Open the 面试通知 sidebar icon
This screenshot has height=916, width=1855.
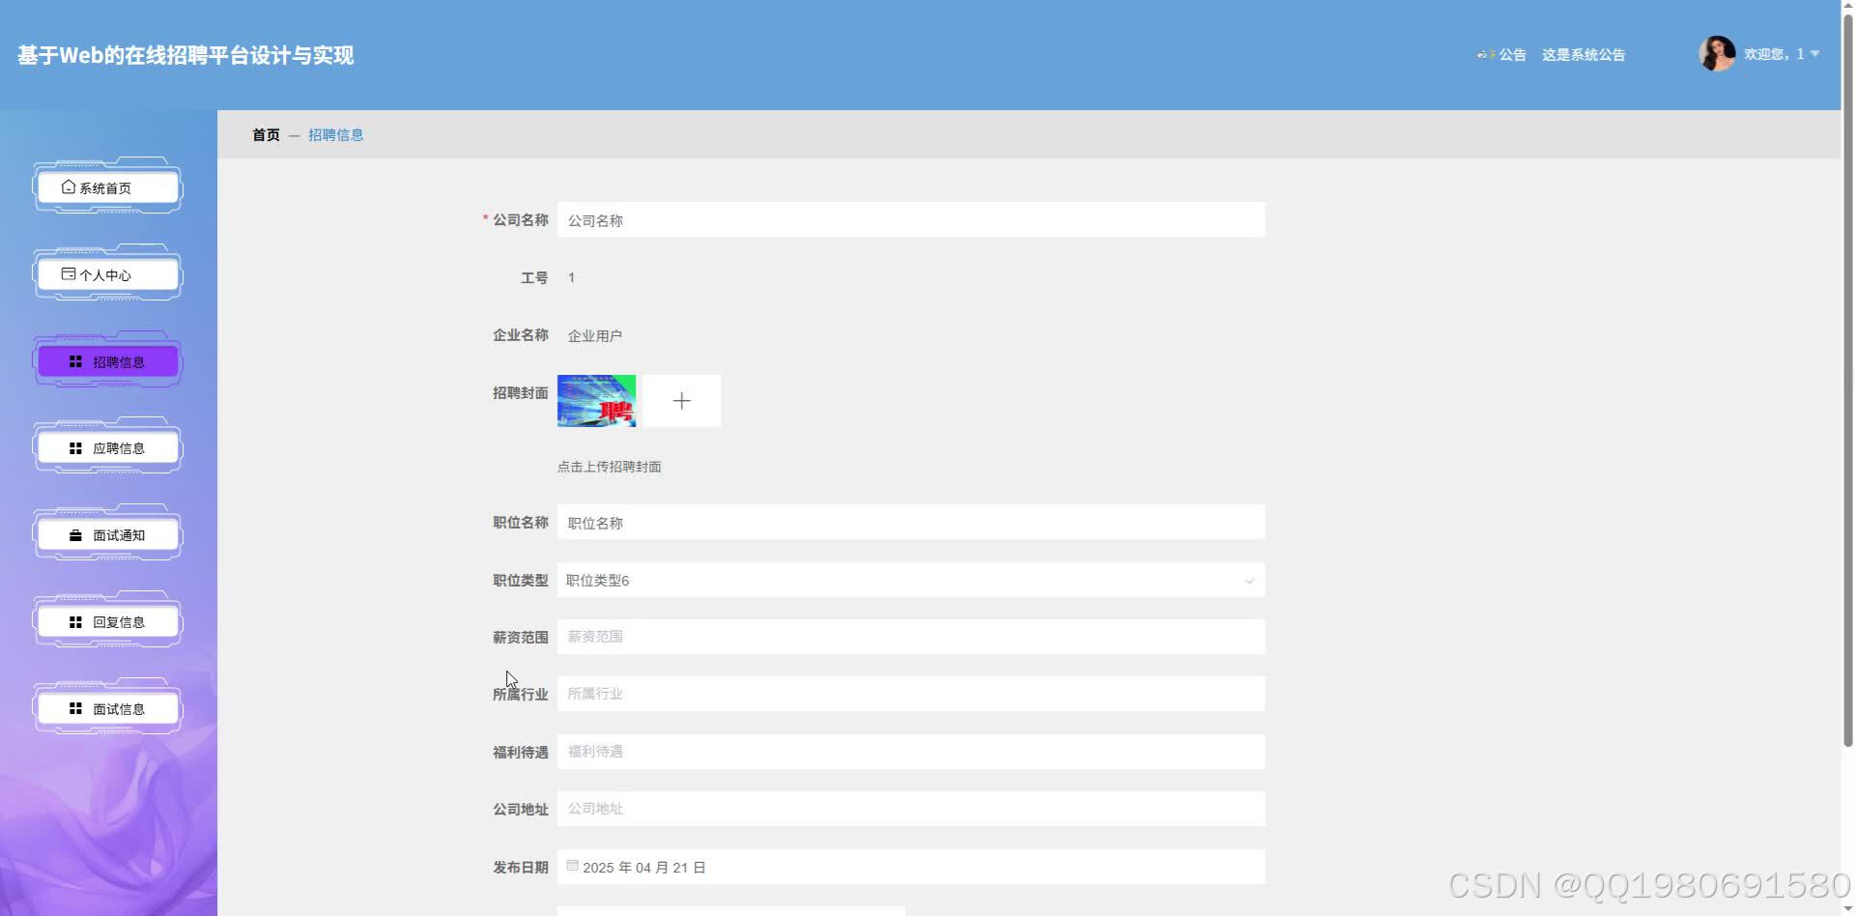coord(75,534)
